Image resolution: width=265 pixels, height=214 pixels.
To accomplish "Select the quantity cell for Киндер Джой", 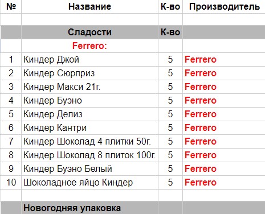I will coord(170,59).
